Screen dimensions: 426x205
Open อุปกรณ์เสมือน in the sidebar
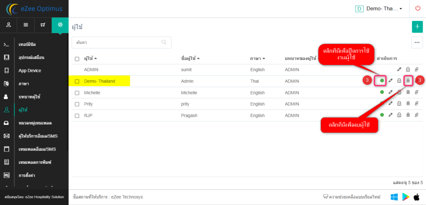[x=31, y=57]
